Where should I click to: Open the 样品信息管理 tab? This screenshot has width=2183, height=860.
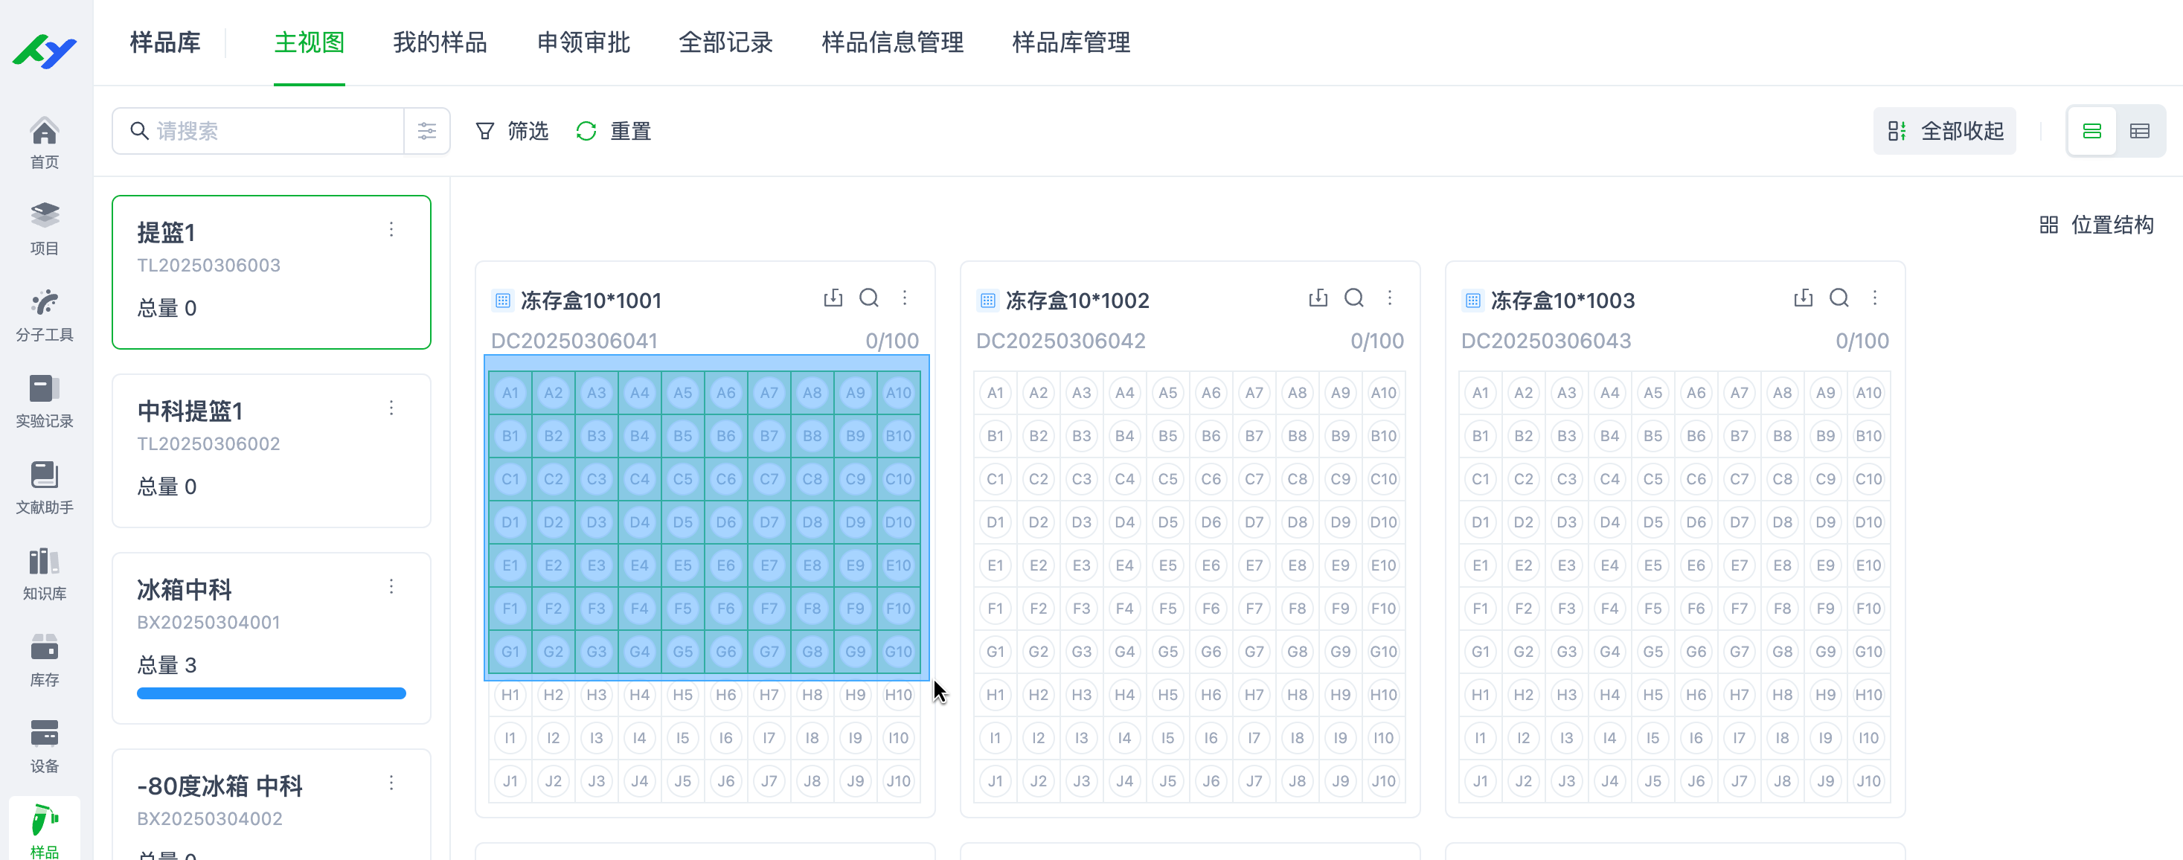pyautogui.click(x=891, y=42)
